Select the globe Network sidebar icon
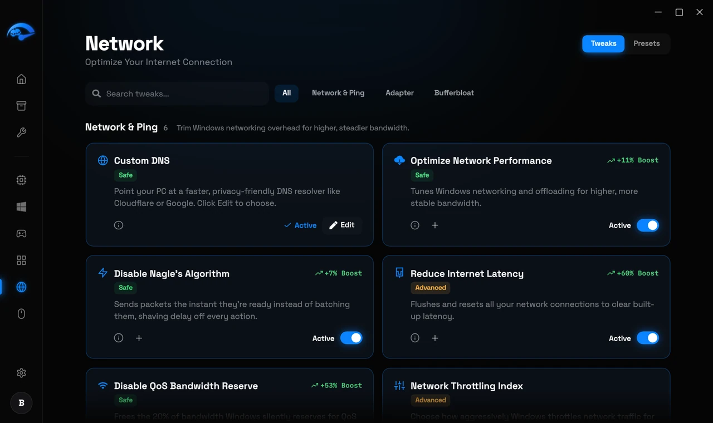This screenshot has height=423, width=713. tap(21, 287)
